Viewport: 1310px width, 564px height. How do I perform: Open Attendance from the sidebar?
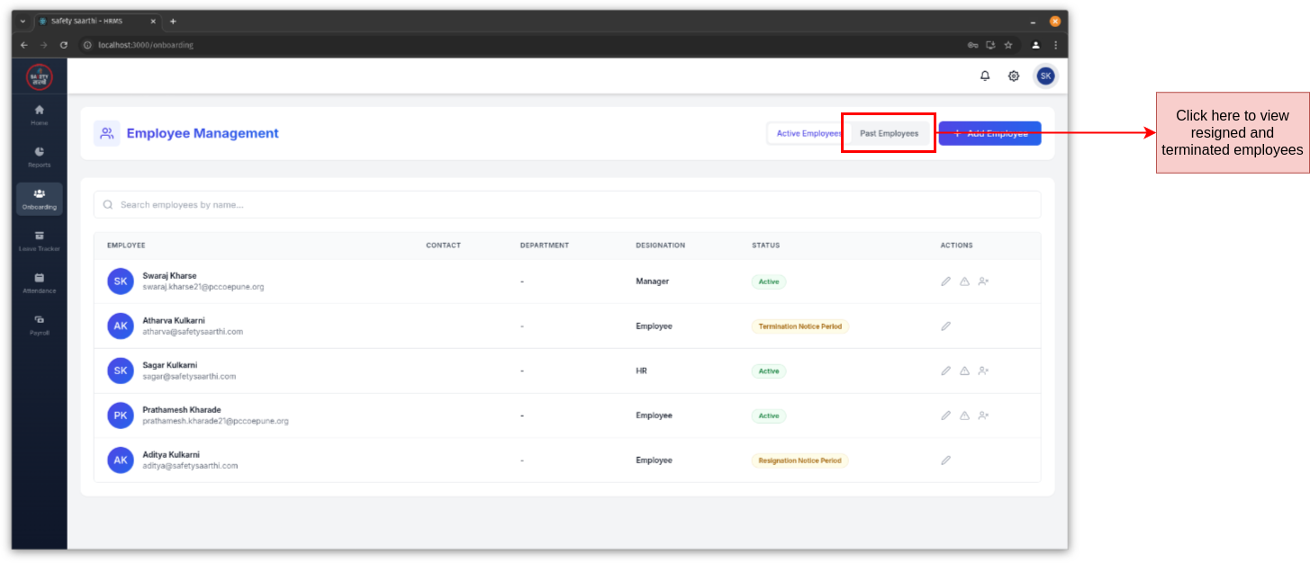40,282
